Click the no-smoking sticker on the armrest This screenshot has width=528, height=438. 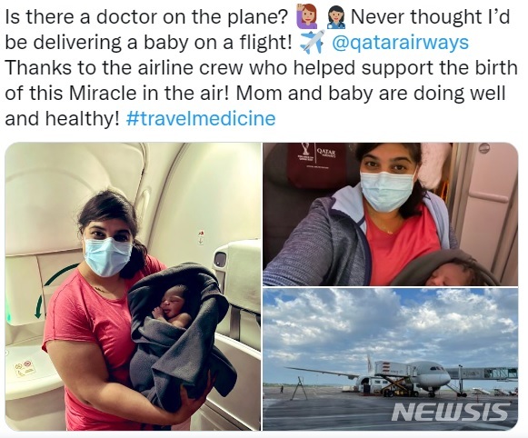pyautogui.click(x=25, y=368)
